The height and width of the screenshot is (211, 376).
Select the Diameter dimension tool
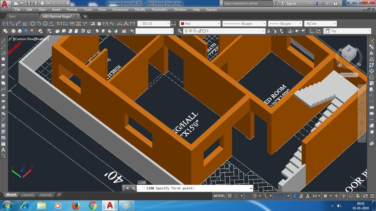click(45, 23)
